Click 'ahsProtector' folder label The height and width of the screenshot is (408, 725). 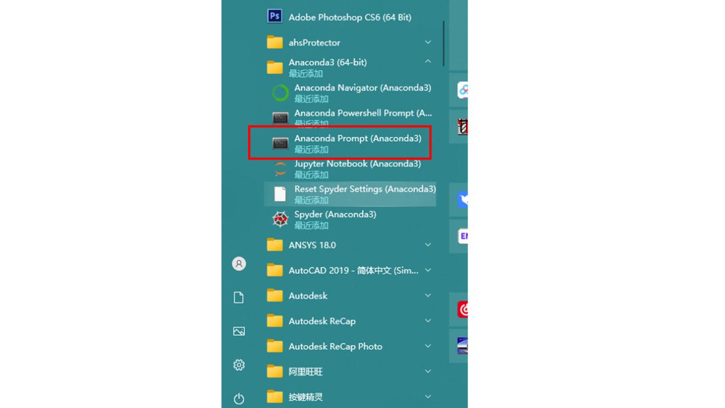tap(314, 43)
